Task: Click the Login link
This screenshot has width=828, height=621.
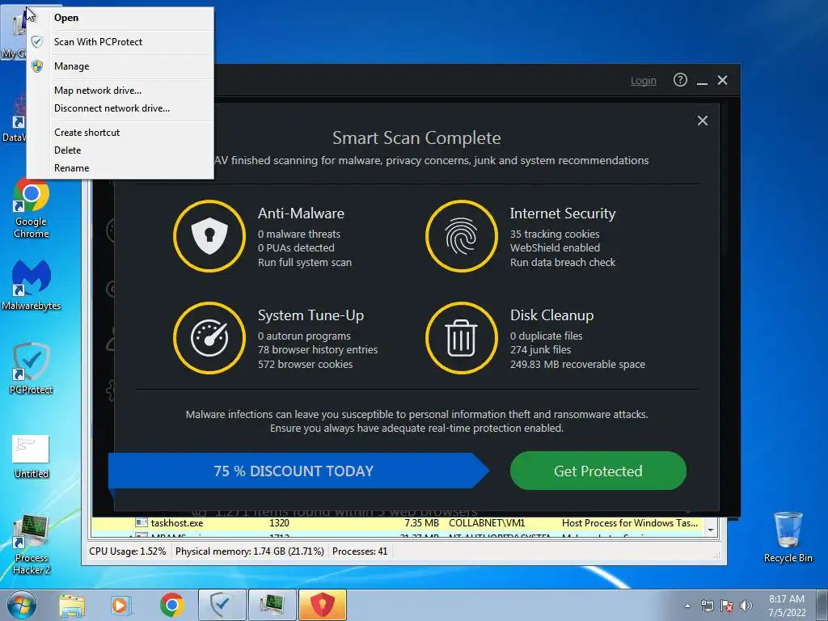Action: (643, 81)
